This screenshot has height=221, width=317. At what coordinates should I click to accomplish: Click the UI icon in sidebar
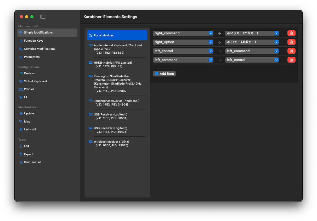21,97
